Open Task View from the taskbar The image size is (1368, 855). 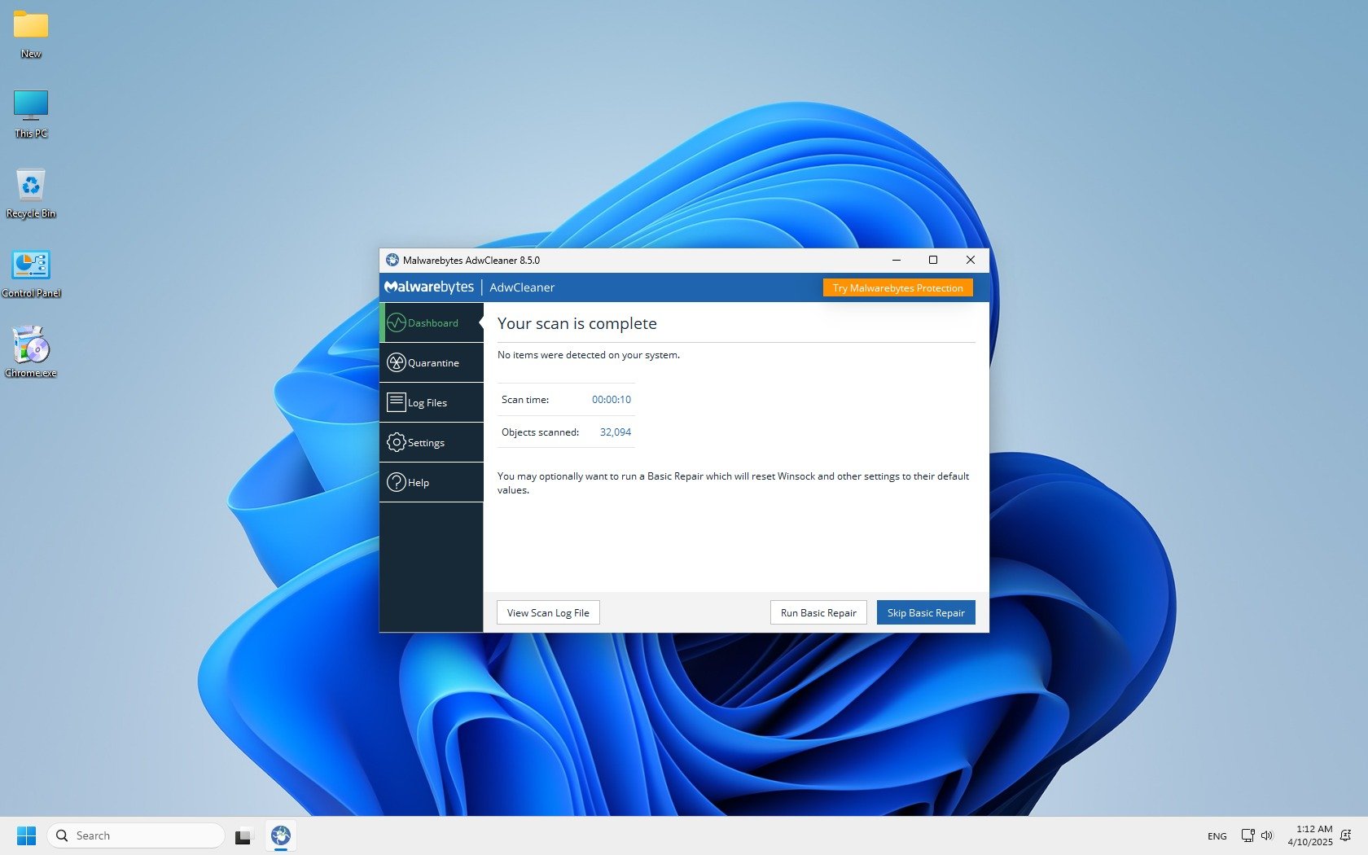coord(243,836)
